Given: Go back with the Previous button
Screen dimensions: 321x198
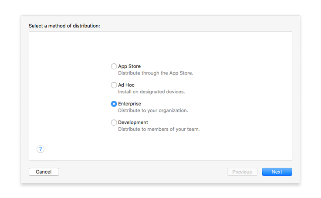Looking at the screenshot, I should 242,172.
